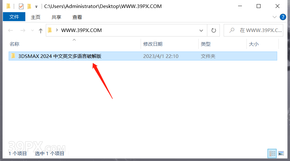Open the 文件 menu
This screenshot has width=290, height=161.
[x=14, y=17]
